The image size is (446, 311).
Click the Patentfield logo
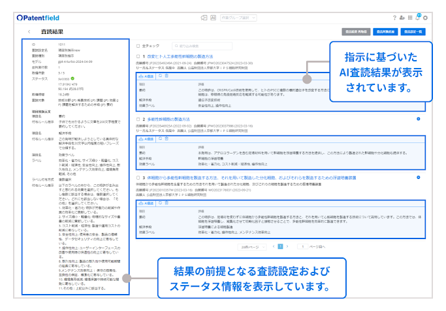pos(41,17)
